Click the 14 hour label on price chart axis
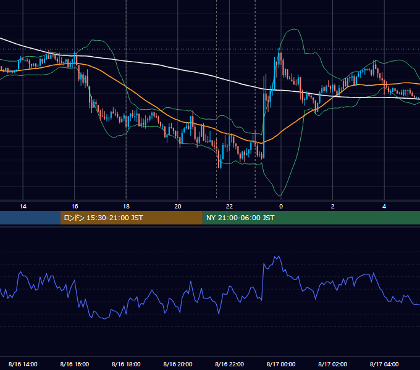 point(23,207)
